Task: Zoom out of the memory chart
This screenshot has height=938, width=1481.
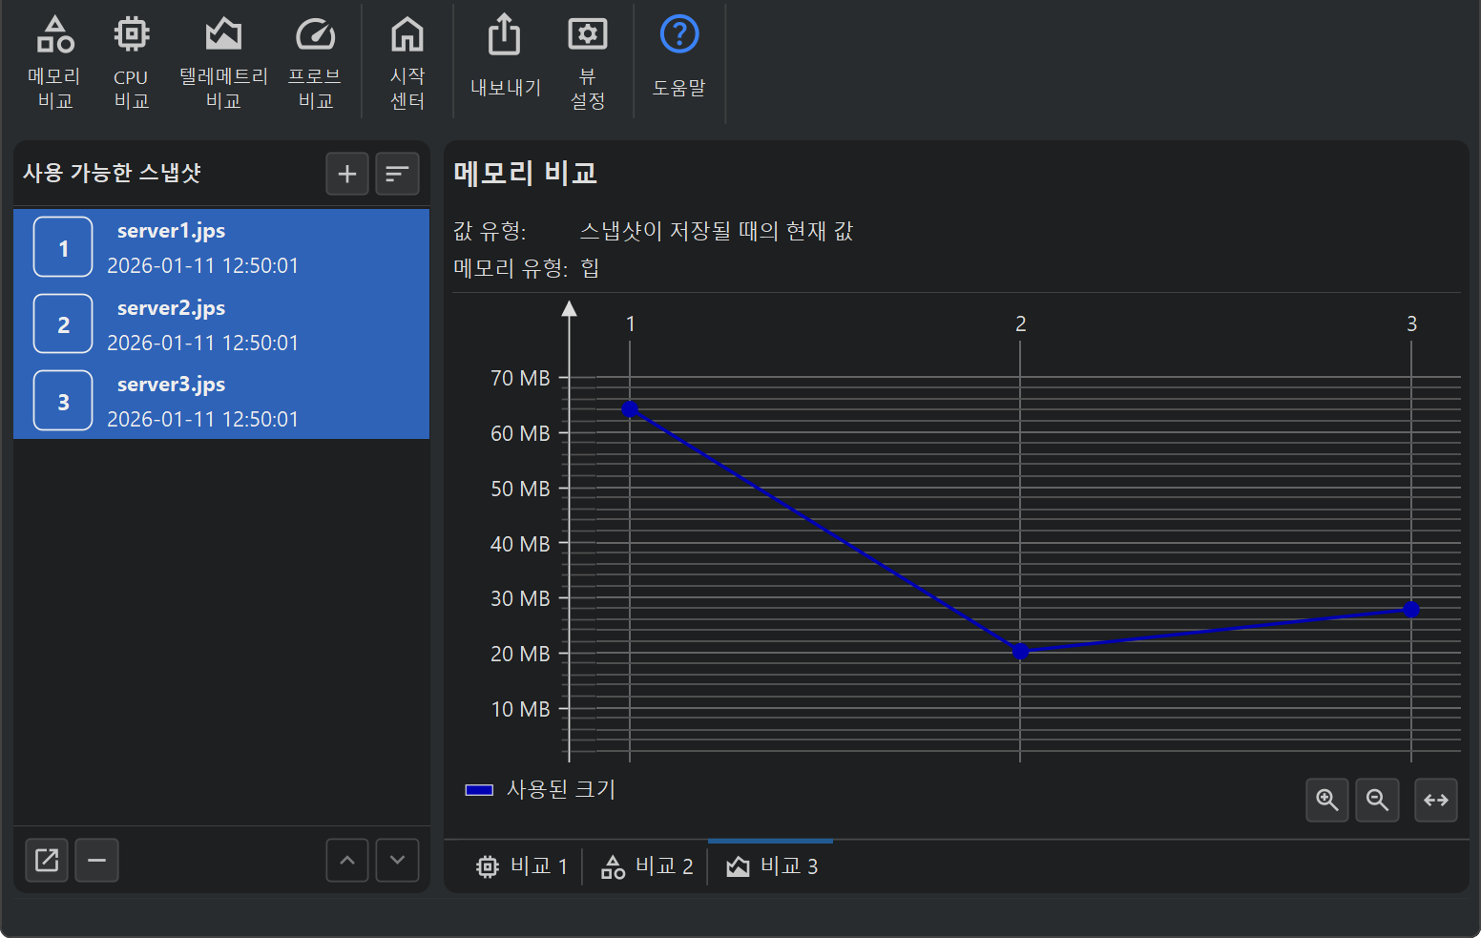Action: pos(1377,800)
